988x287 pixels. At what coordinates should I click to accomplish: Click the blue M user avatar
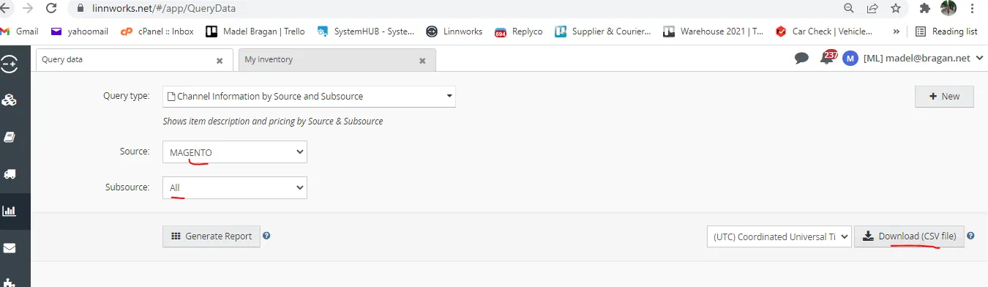click(850, 59)
